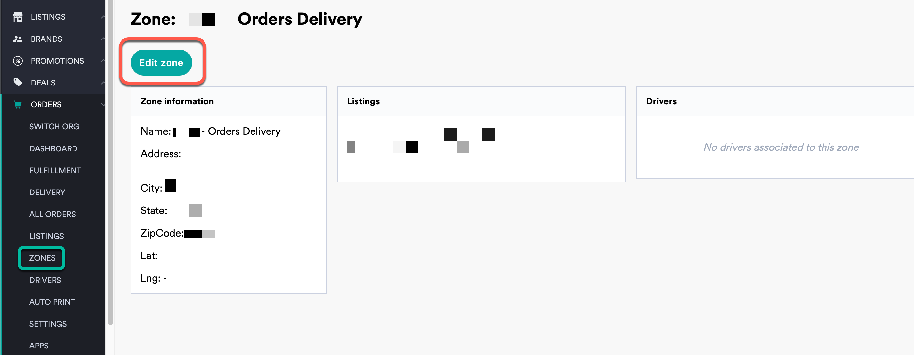The height and width of the screenshot is (355, 914).
Task: Expand the PROMOTIONS section chevron
Action: click(103, 61)
